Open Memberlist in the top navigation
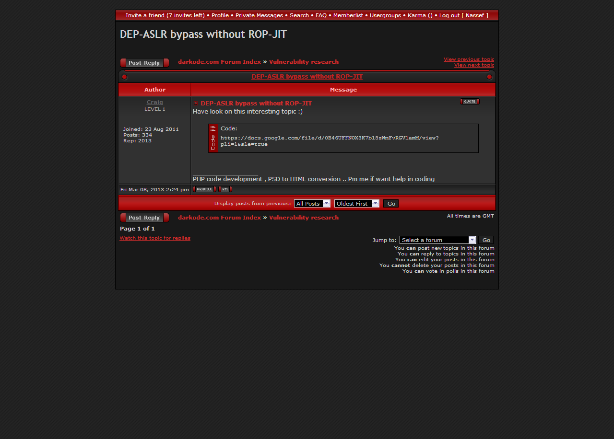This screenshot has width=614, height=439. pos(348,15)
